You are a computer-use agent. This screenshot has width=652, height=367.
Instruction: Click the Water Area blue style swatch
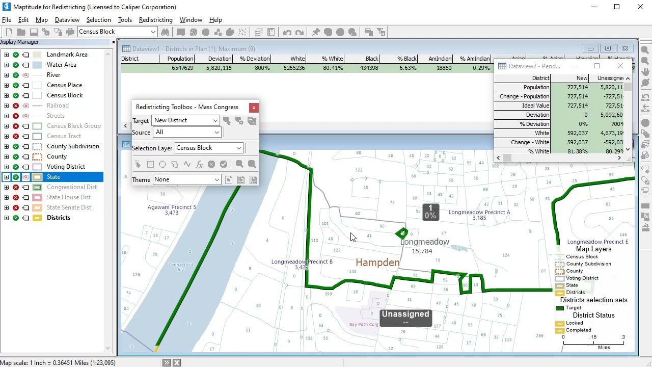37,65
